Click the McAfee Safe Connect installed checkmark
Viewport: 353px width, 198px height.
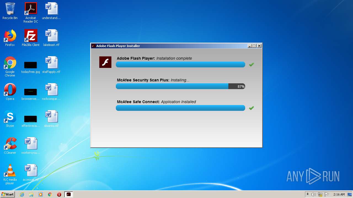click(x=251, y=108)
